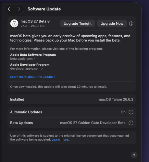Go back with the left chevron

click(x=9, y=9)
